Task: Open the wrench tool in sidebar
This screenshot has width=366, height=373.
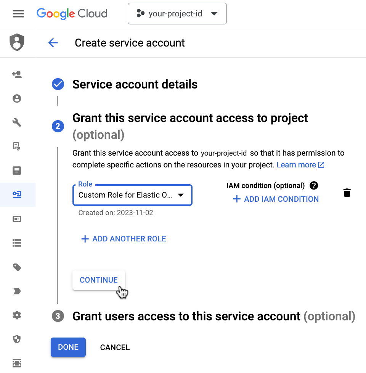Action: tap(17, 122)
